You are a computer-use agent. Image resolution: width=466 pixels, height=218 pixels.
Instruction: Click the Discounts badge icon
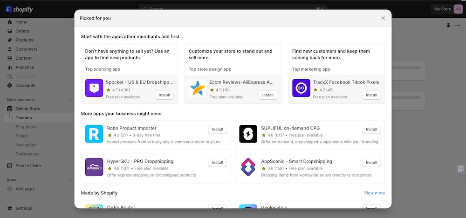[10, 85]
